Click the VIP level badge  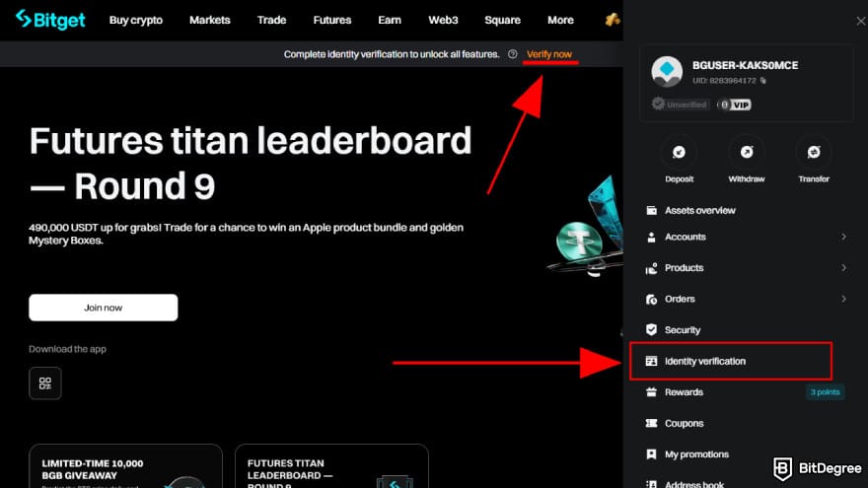(734, 105)
